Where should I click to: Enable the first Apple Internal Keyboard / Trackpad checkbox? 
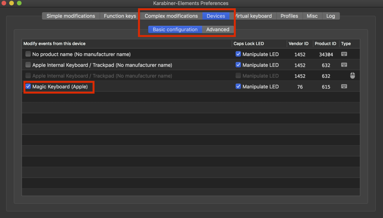click(28, 65)
